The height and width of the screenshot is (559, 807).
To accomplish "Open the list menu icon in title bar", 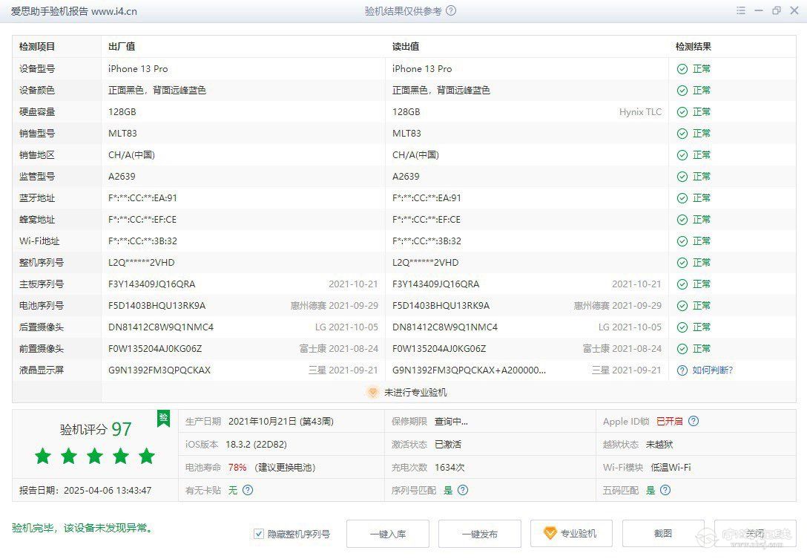I will pos(740,11).
